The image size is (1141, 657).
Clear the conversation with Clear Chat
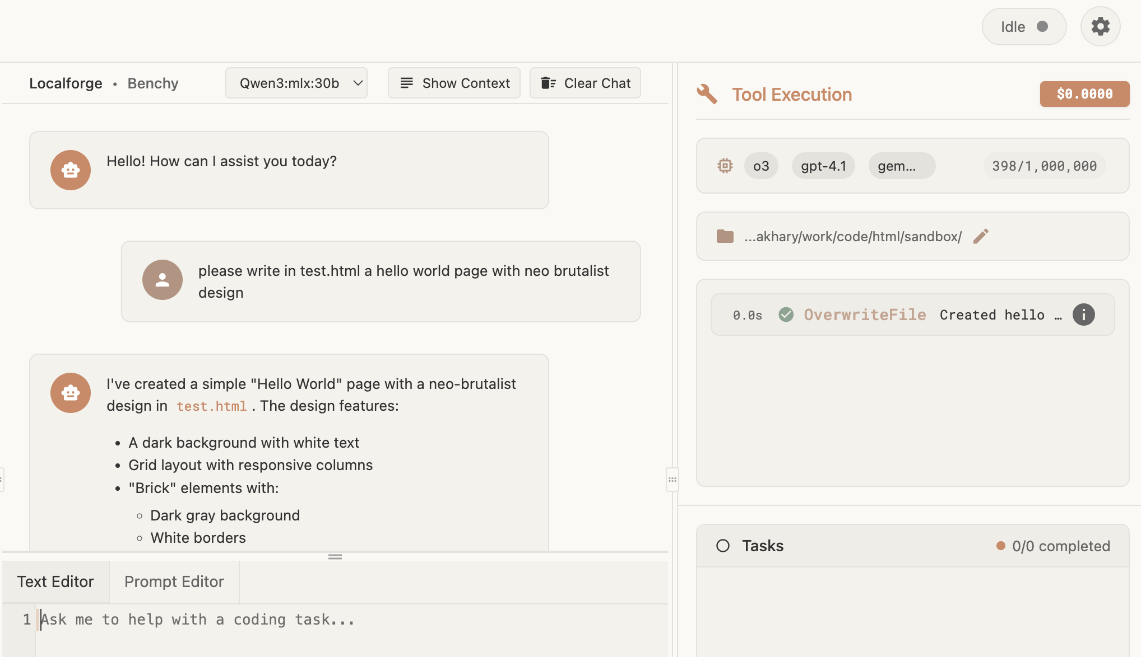point(585,83)
